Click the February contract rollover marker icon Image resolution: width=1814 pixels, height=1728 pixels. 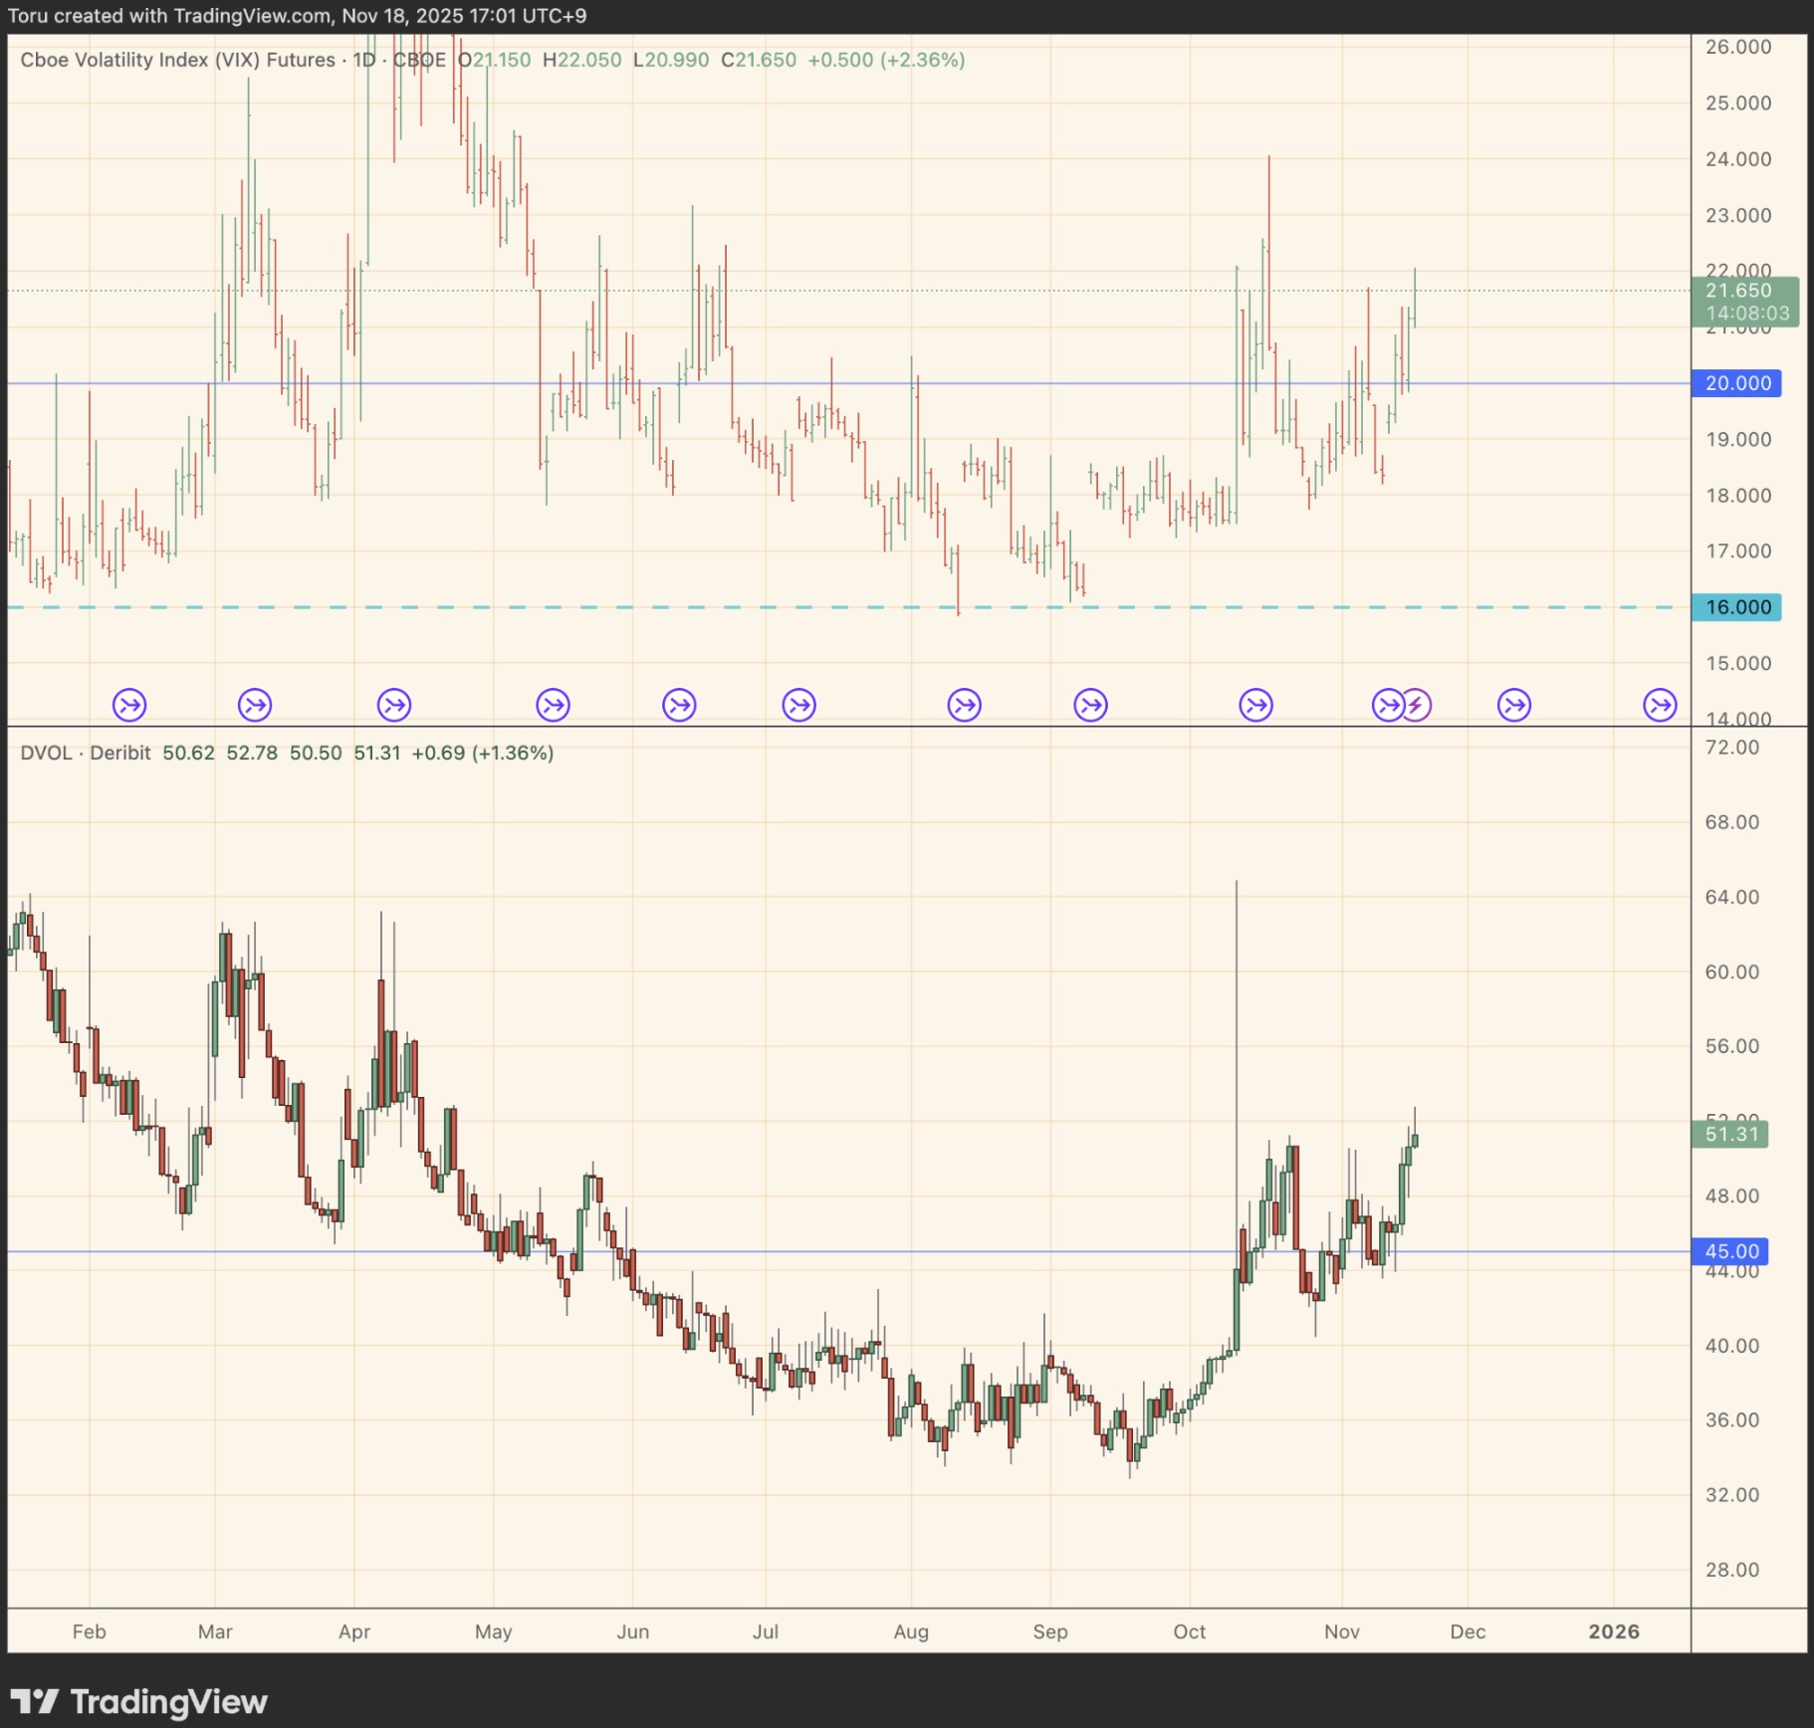click(129, 706)
